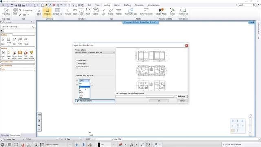Choose km from the unit list
The height and width of the screenshot is (147, 261).
coord(84,90)
